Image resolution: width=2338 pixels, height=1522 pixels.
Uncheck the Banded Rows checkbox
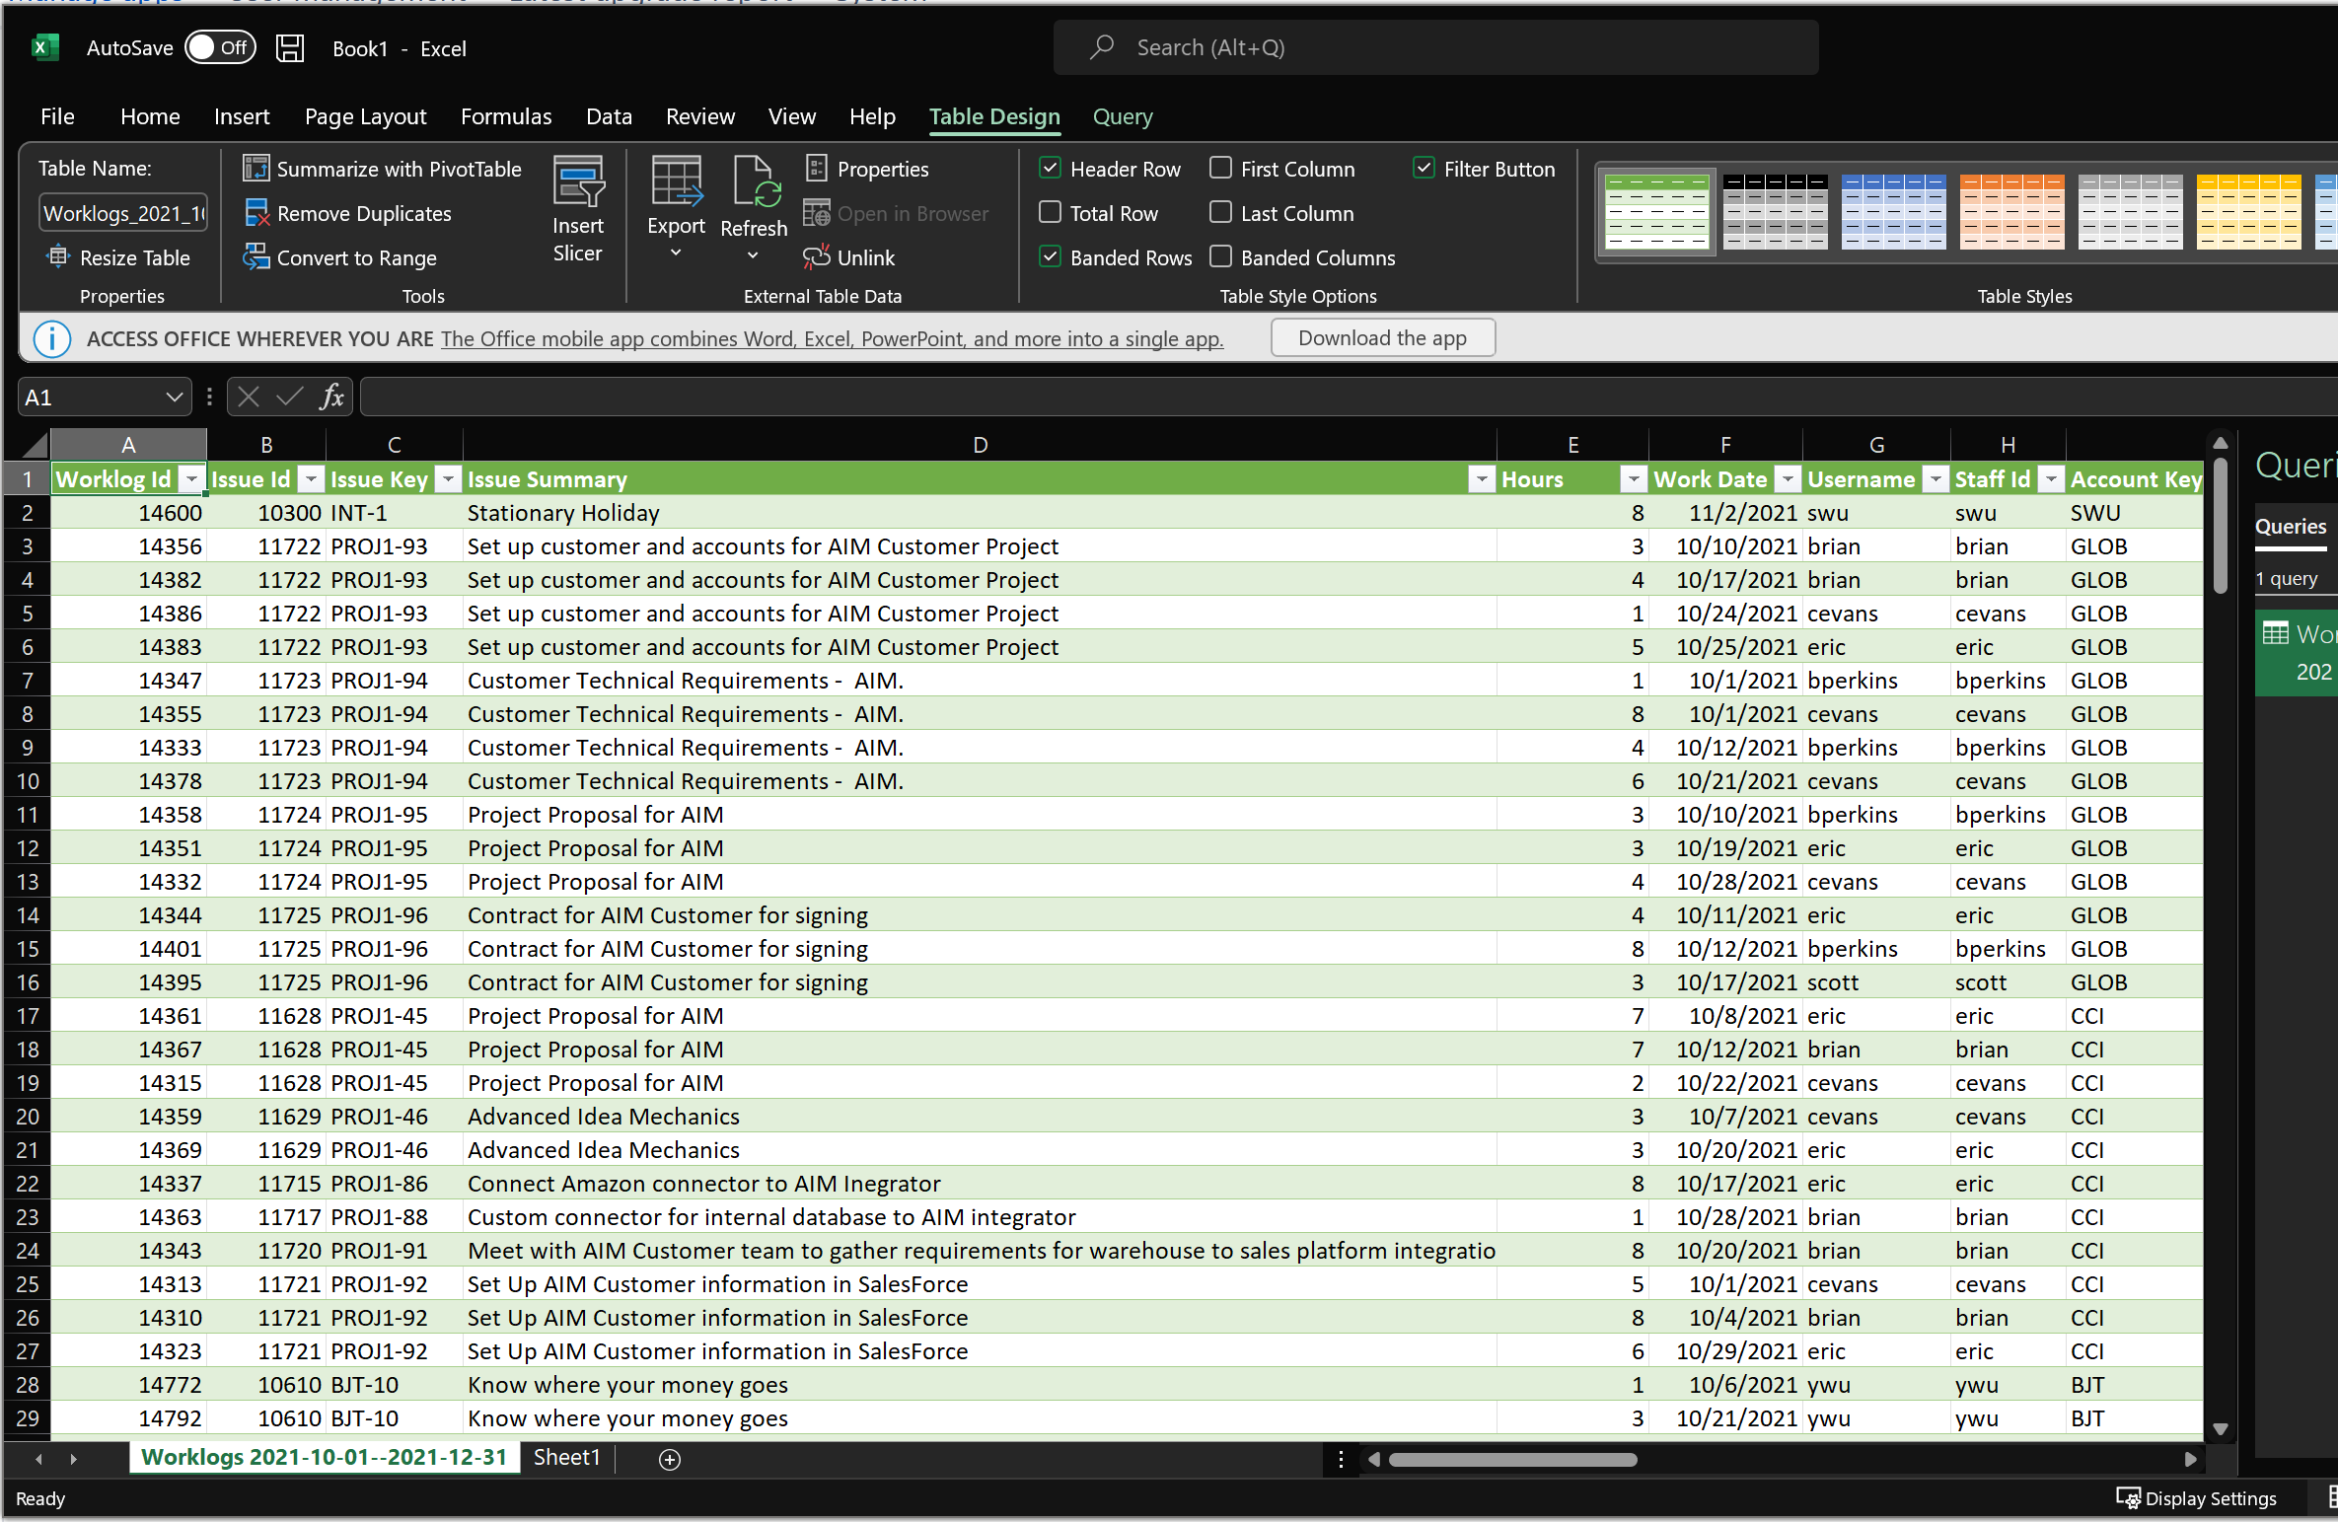(1051, 257)
